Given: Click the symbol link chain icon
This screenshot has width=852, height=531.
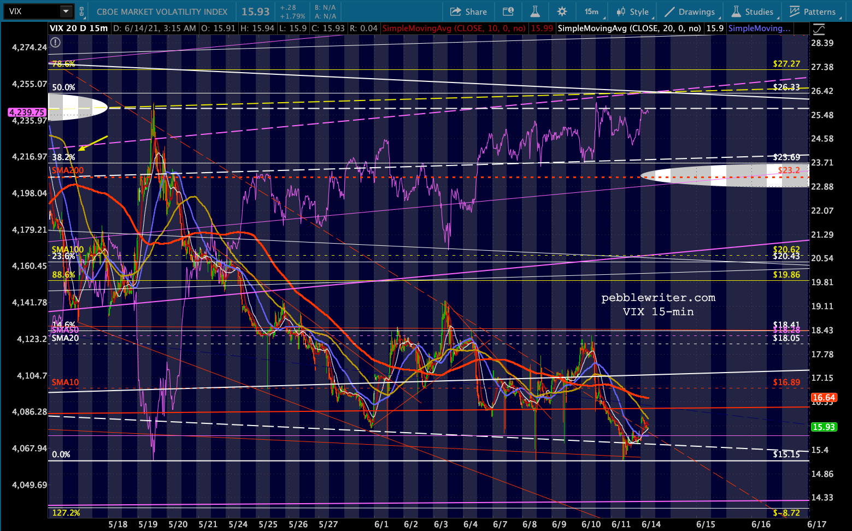Looking at the screenshot, I should 82,11.
